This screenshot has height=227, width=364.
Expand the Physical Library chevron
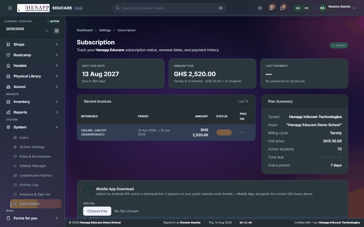[57, 76]
